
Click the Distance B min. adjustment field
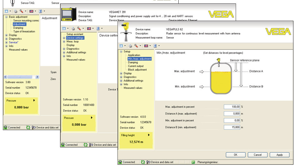tap(232, 128)
